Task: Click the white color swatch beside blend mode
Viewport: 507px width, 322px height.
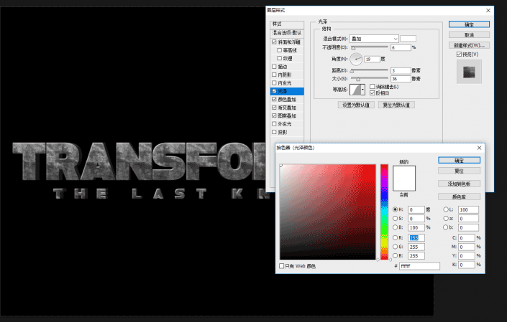Action: click(408, 39)
